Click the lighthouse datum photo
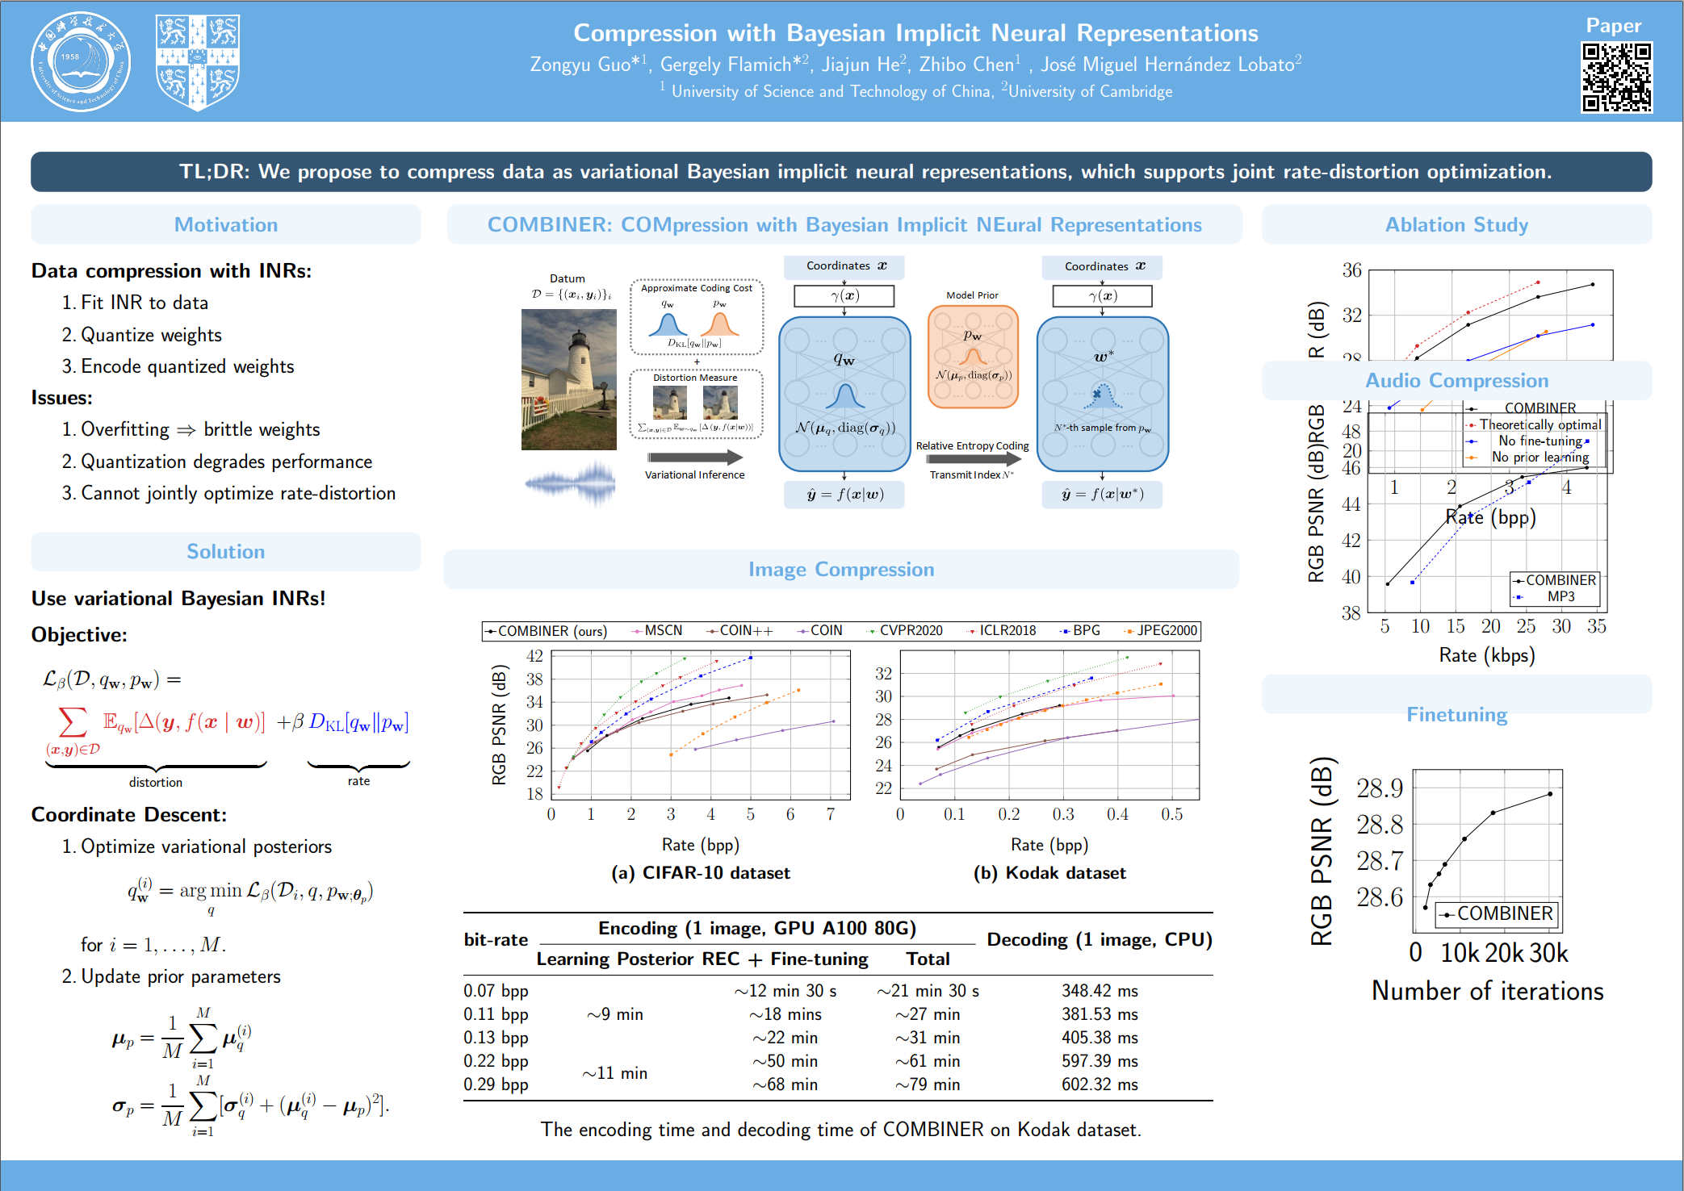The height and width of the screenshot is (1191, 1684). click(568, 379)
